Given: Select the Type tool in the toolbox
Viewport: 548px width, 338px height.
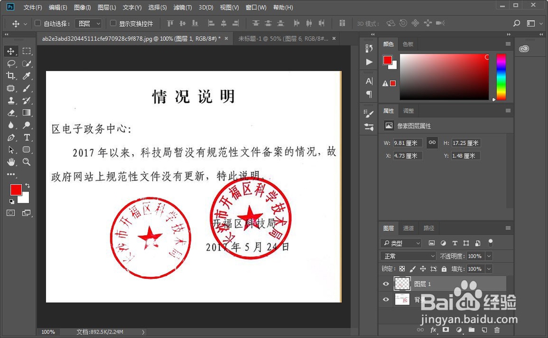Looking at the screenshot, I should tap(27, 137).
